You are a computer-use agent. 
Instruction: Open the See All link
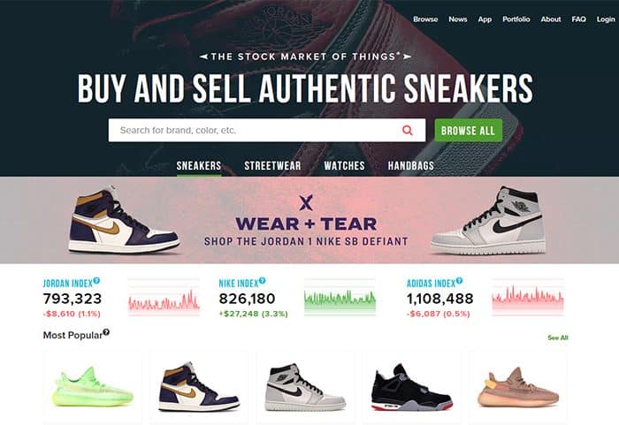tap(558, 338)
